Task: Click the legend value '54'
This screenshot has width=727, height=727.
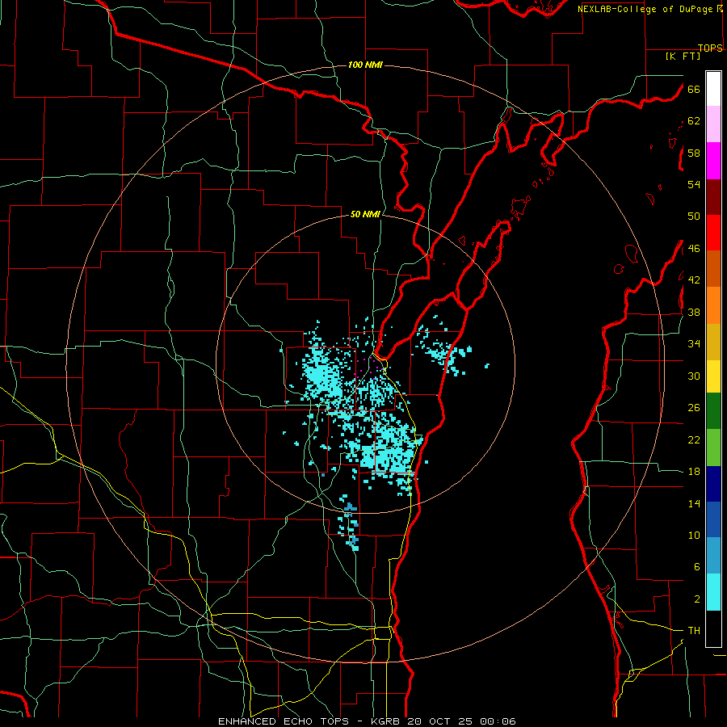Action: point(694,184)
